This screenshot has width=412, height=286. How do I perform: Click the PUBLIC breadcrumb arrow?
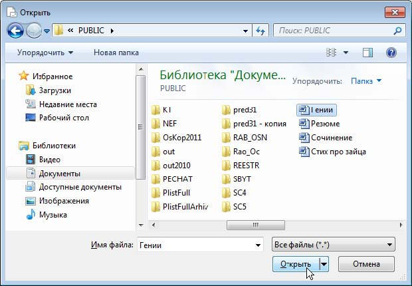[x=112, y=31]
